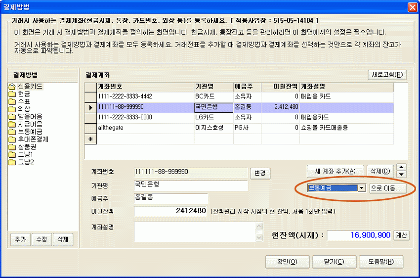Click 추가 under payment method list

20,239
